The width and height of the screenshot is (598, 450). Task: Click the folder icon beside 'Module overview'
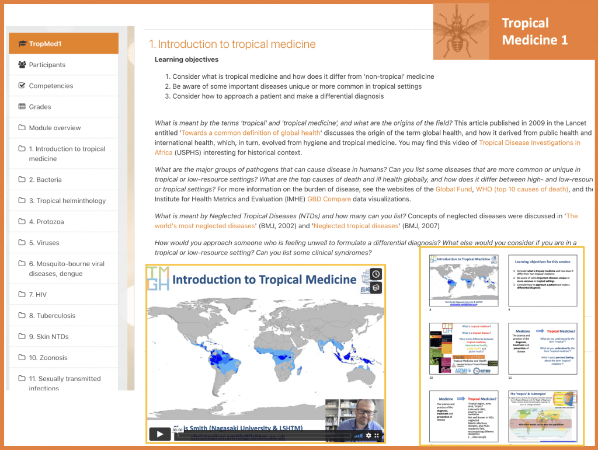[23, 127]
